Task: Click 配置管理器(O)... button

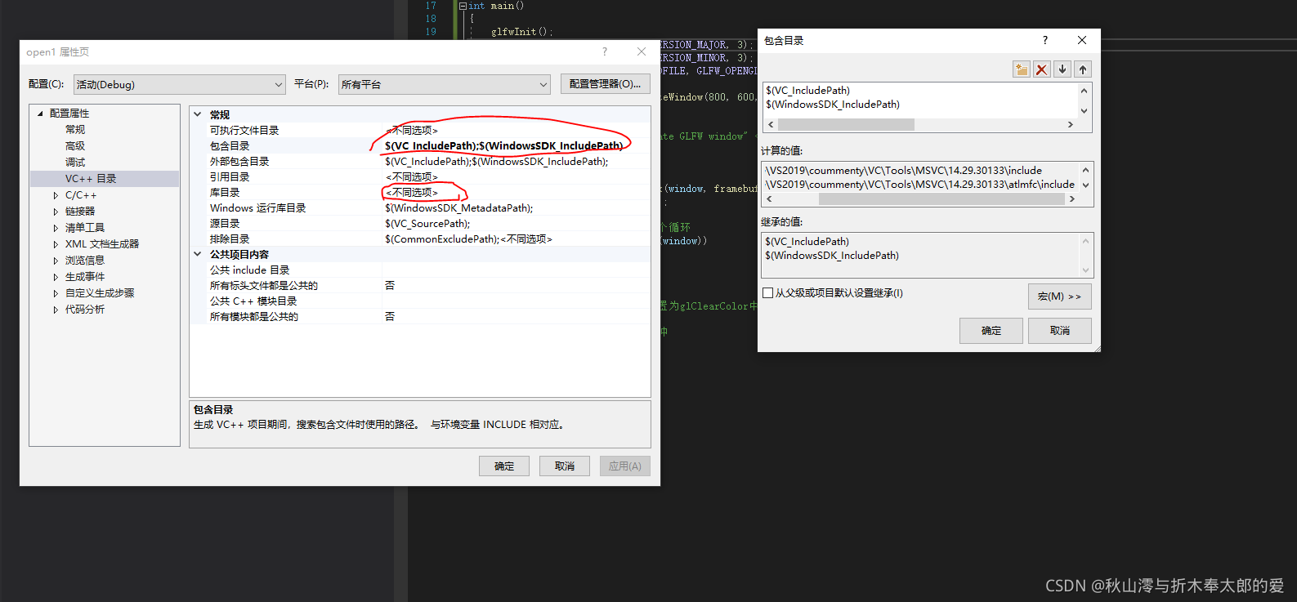Action: tap(606, 84)
